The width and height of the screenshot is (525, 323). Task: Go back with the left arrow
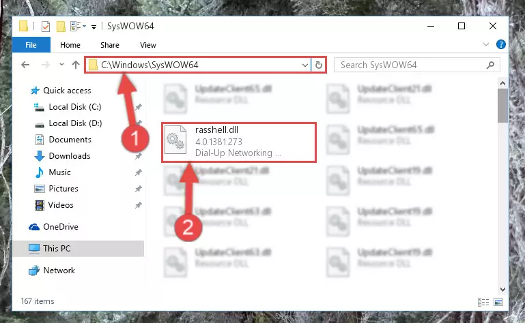point(25,65)
